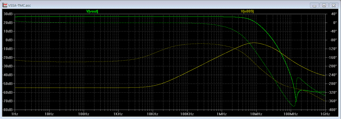Click the 1Hz frequency axis label
The width and height of the screenshot is (341, 119).
[15, 114]
